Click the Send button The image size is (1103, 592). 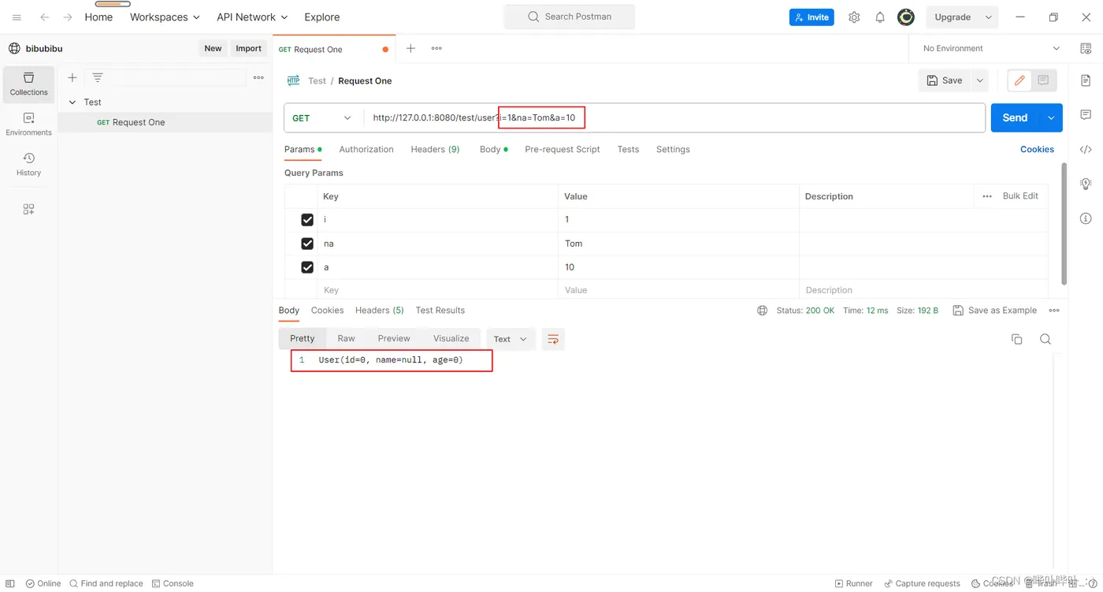pyautogui.click(x=1015, y=117)
